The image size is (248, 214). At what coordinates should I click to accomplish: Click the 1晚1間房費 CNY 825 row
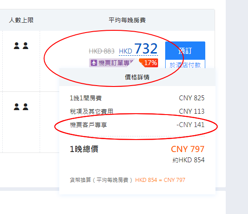(137, 98)
